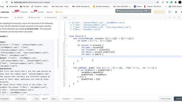Open the LeetCode playground icon
Image resolution: width=182 pixels, height=102 pixels.
[170, 12]
